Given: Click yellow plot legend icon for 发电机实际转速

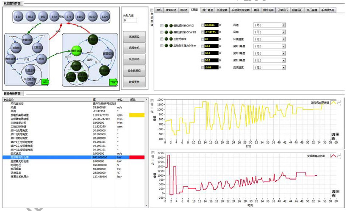Looking at the screenshot, I should [x=334, y=102].
